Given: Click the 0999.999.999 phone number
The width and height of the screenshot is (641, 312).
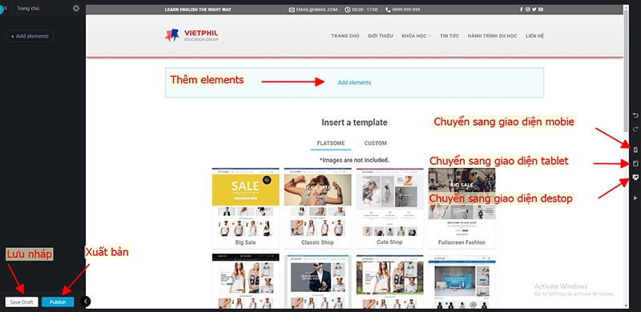Looking at the screenshot, I should pos(406,10).
